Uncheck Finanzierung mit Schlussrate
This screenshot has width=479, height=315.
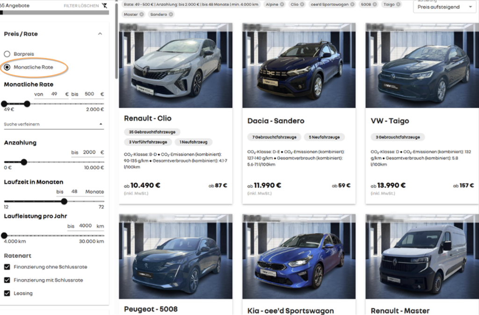point(7,280)
